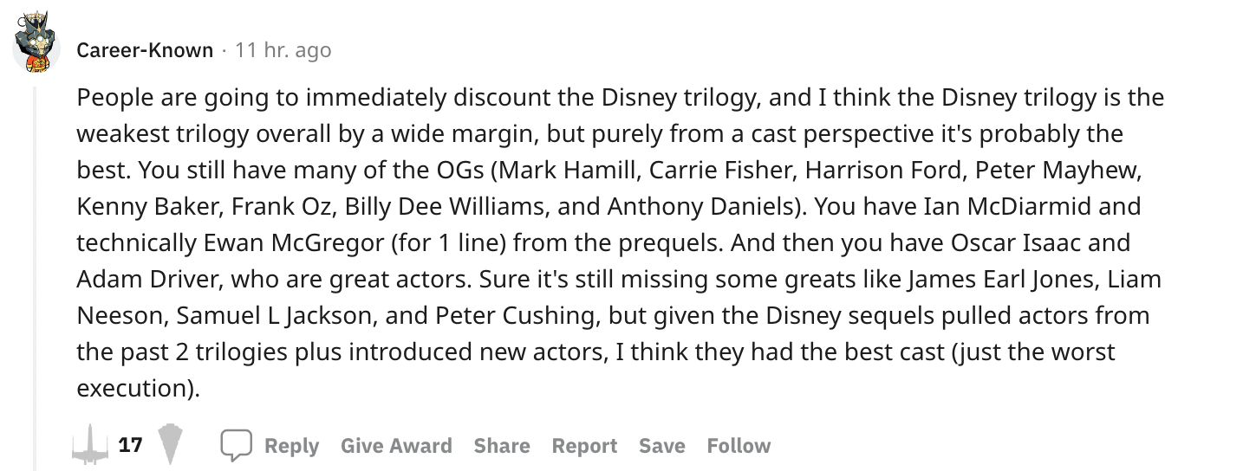Downvote the comment by Career-Known

coord(173,445)
